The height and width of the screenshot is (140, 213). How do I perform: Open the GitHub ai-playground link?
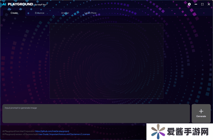coord(52,131)
